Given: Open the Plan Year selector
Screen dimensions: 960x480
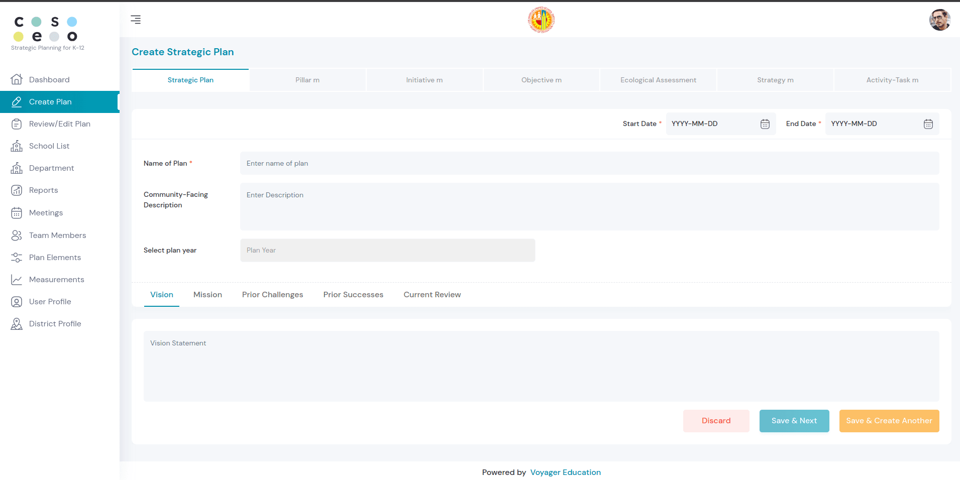Looking at the screenshot, I should point(387,250).
